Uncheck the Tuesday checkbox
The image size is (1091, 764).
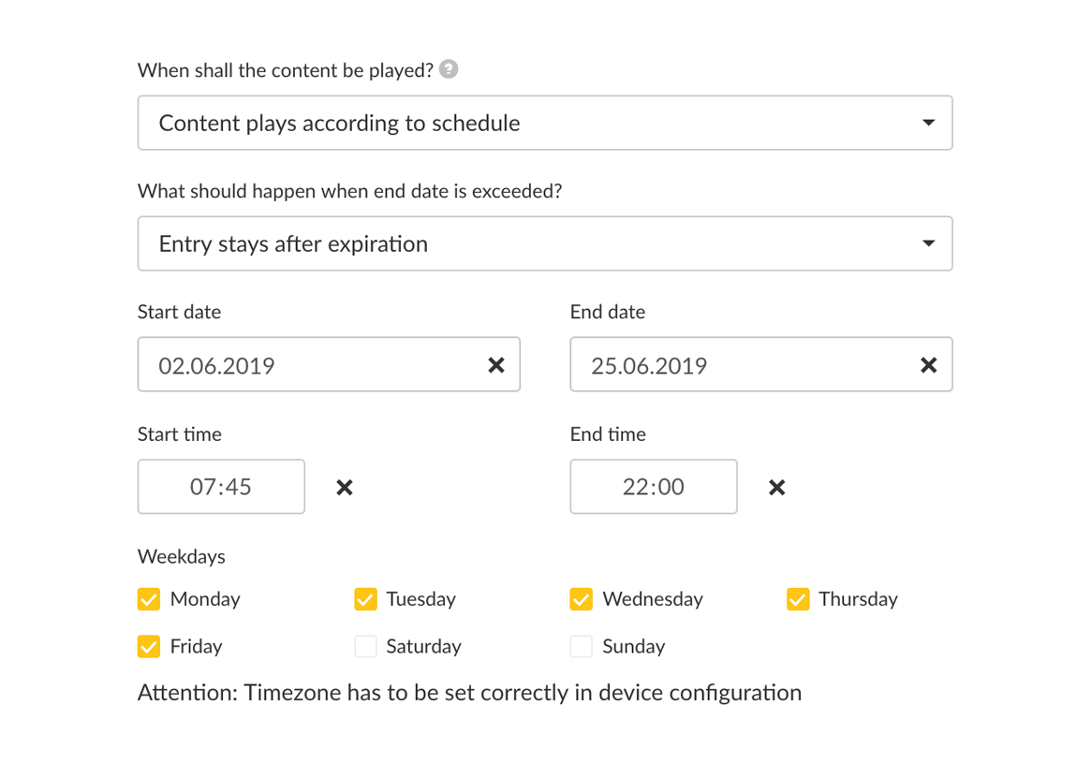point(365,599)
